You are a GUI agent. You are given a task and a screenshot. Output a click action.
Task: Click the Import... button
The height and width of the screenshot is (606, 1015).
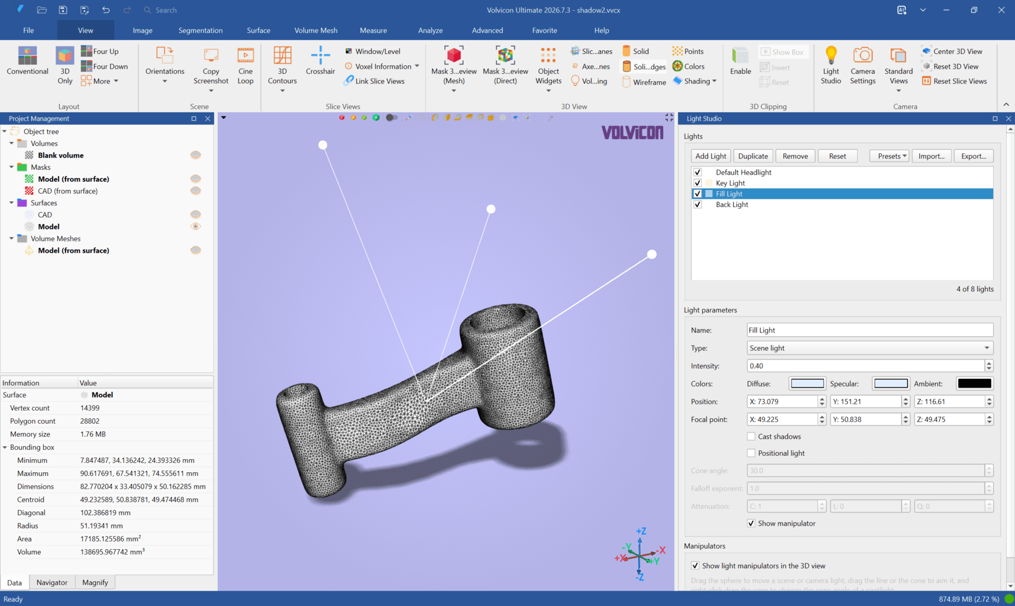coord(931,156)
